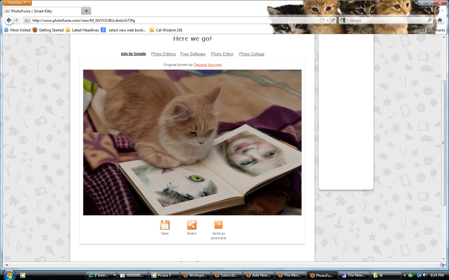
Task: Click the PhotoFu... taskbar button
Action: [x=322, y=275]
